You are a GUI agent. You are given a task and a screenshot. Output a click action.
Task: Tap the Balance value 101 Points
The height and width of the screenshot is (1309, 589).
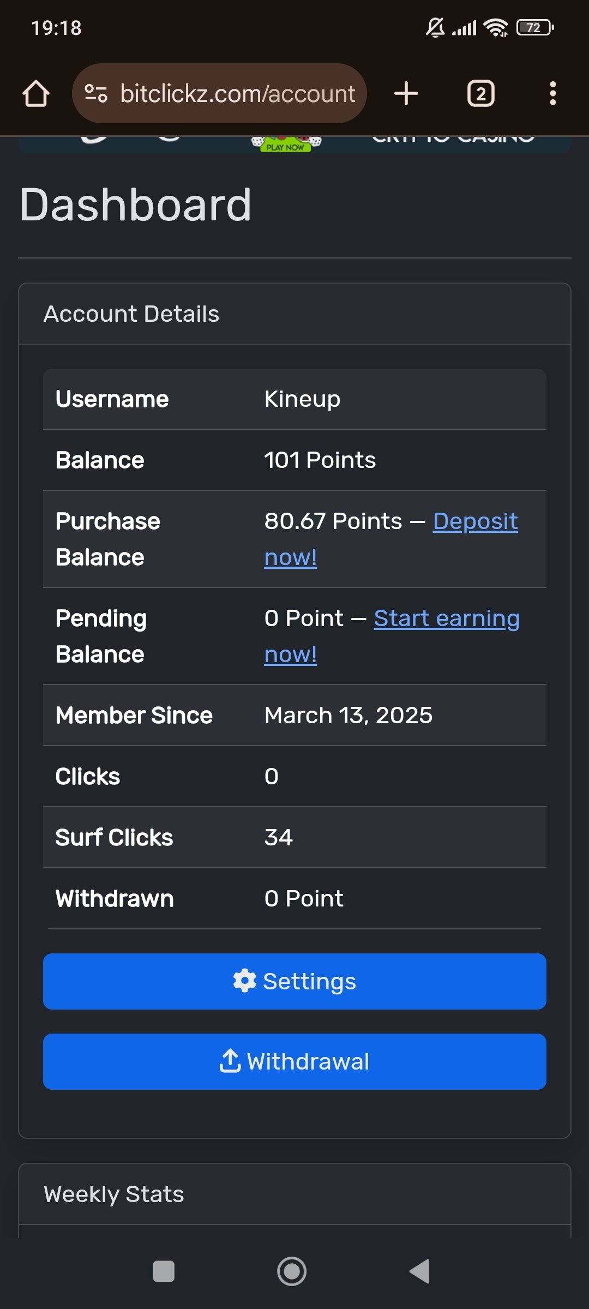[x=320, y=460]
